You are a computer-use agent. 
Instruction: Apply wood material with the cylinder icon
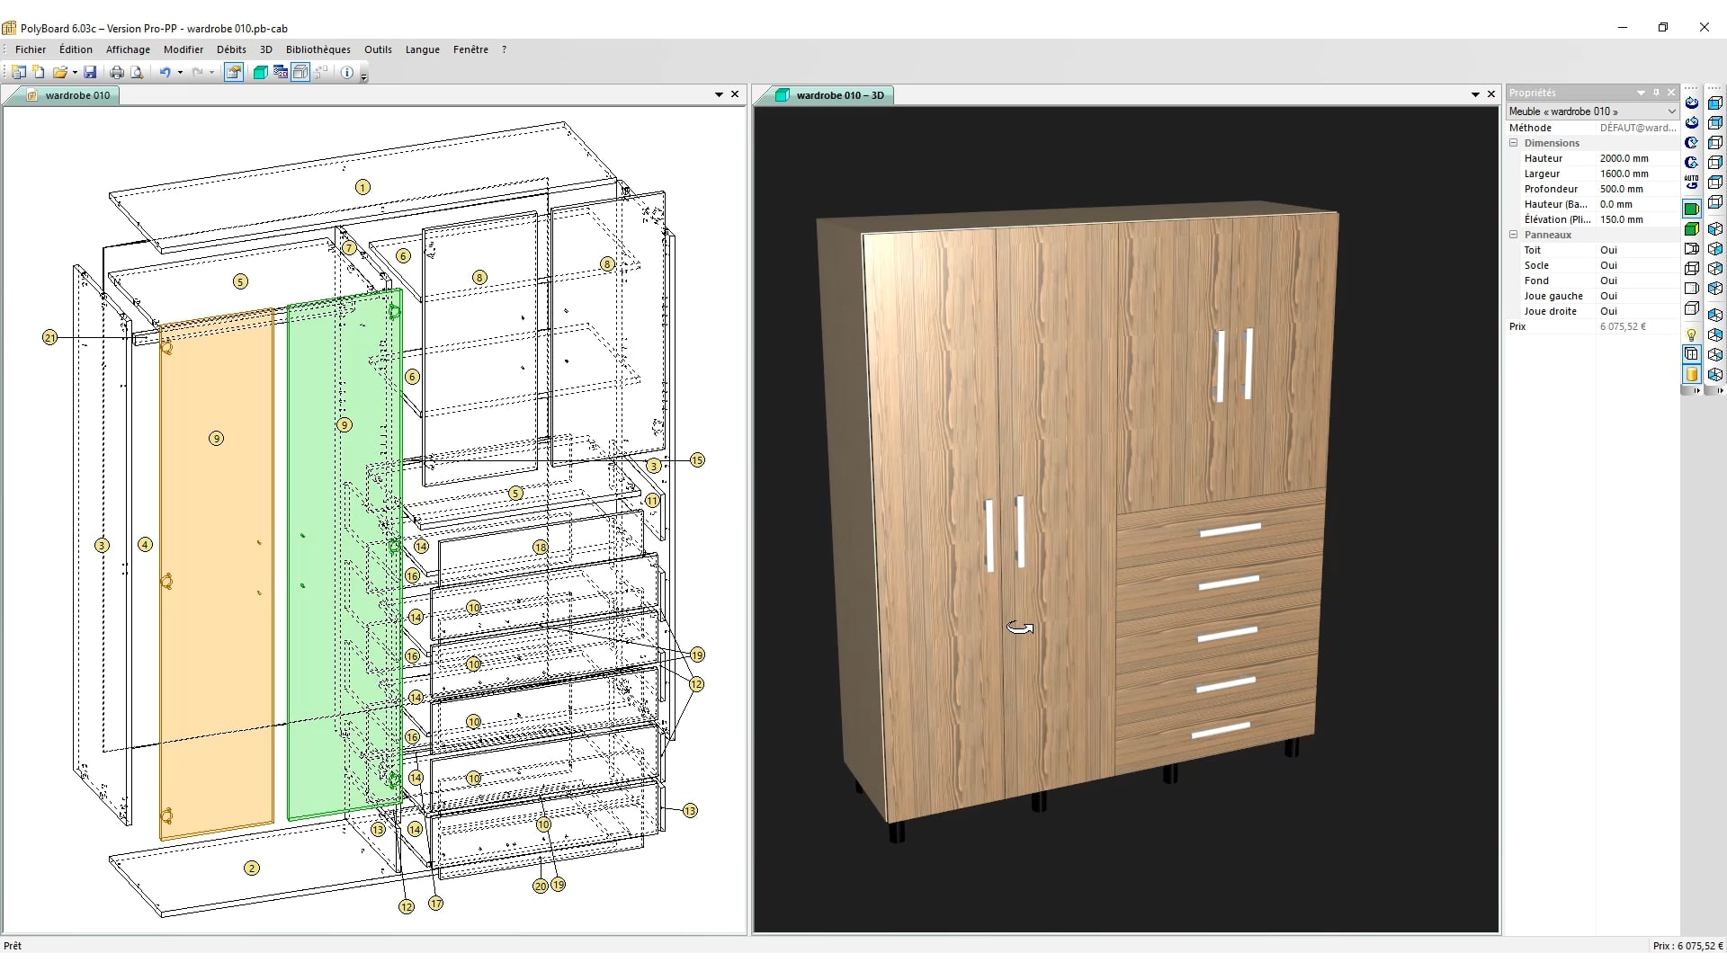[x=1692, y=375]
